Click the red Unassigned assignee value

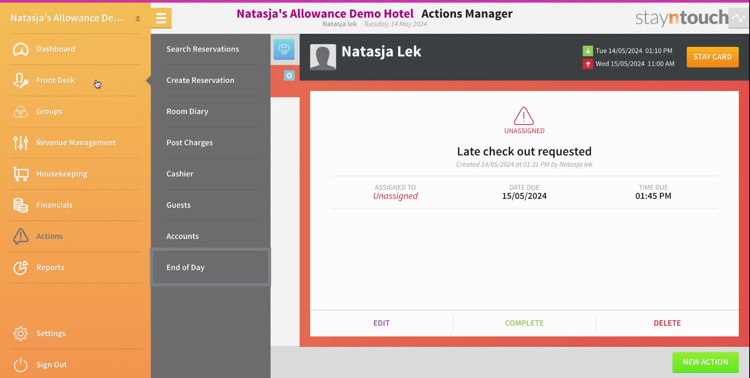click(395, 196)
